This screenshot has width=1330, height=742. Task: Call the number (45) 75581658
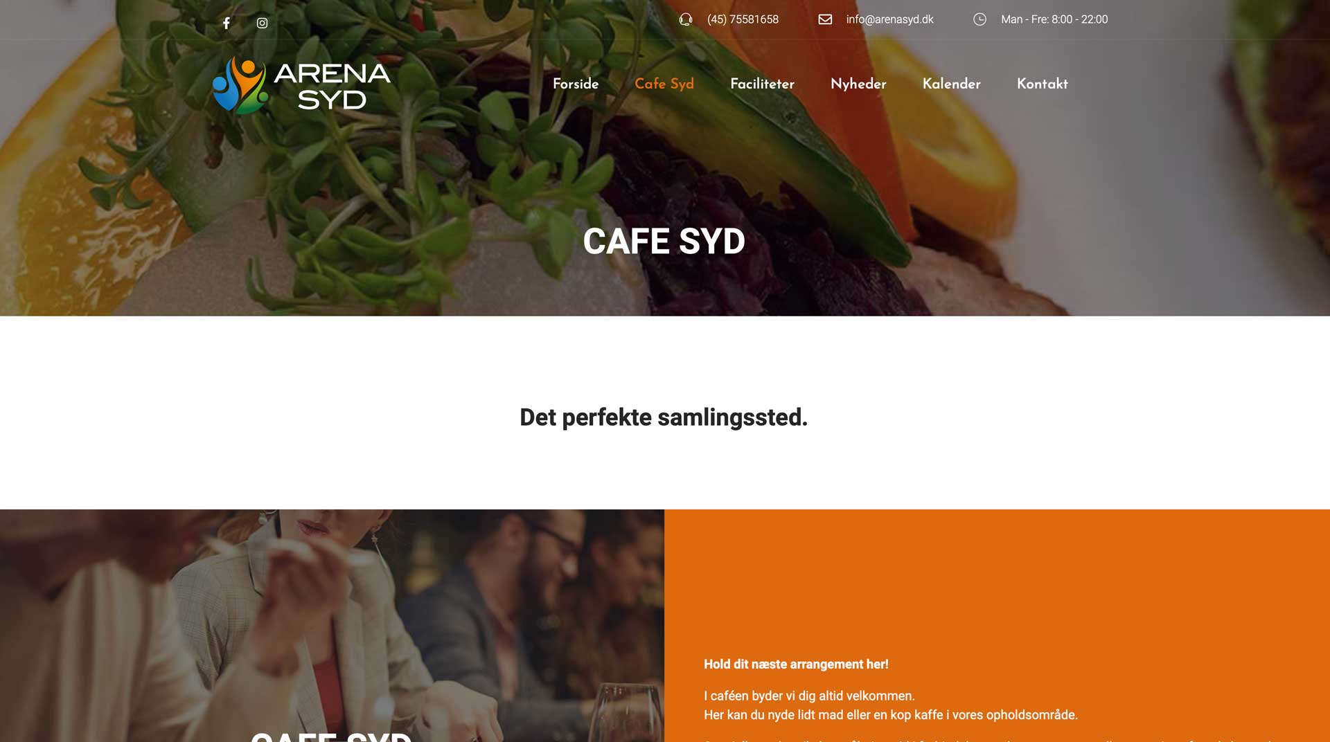(743, 19)
